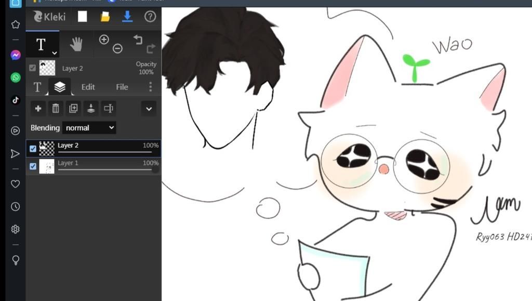The image size is (532, 301).
Task: Click the Kleki logo
Action: coord(49,16)
